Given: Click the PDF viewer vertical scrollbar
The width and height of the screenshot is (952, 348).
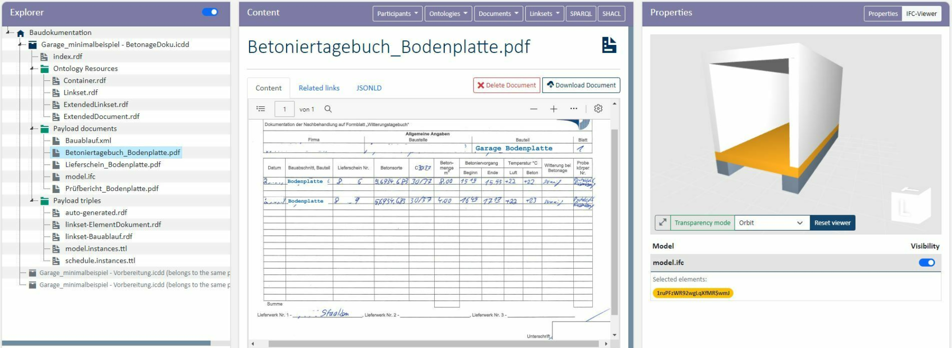Looking at the screenshot, I should coord(615,222).
